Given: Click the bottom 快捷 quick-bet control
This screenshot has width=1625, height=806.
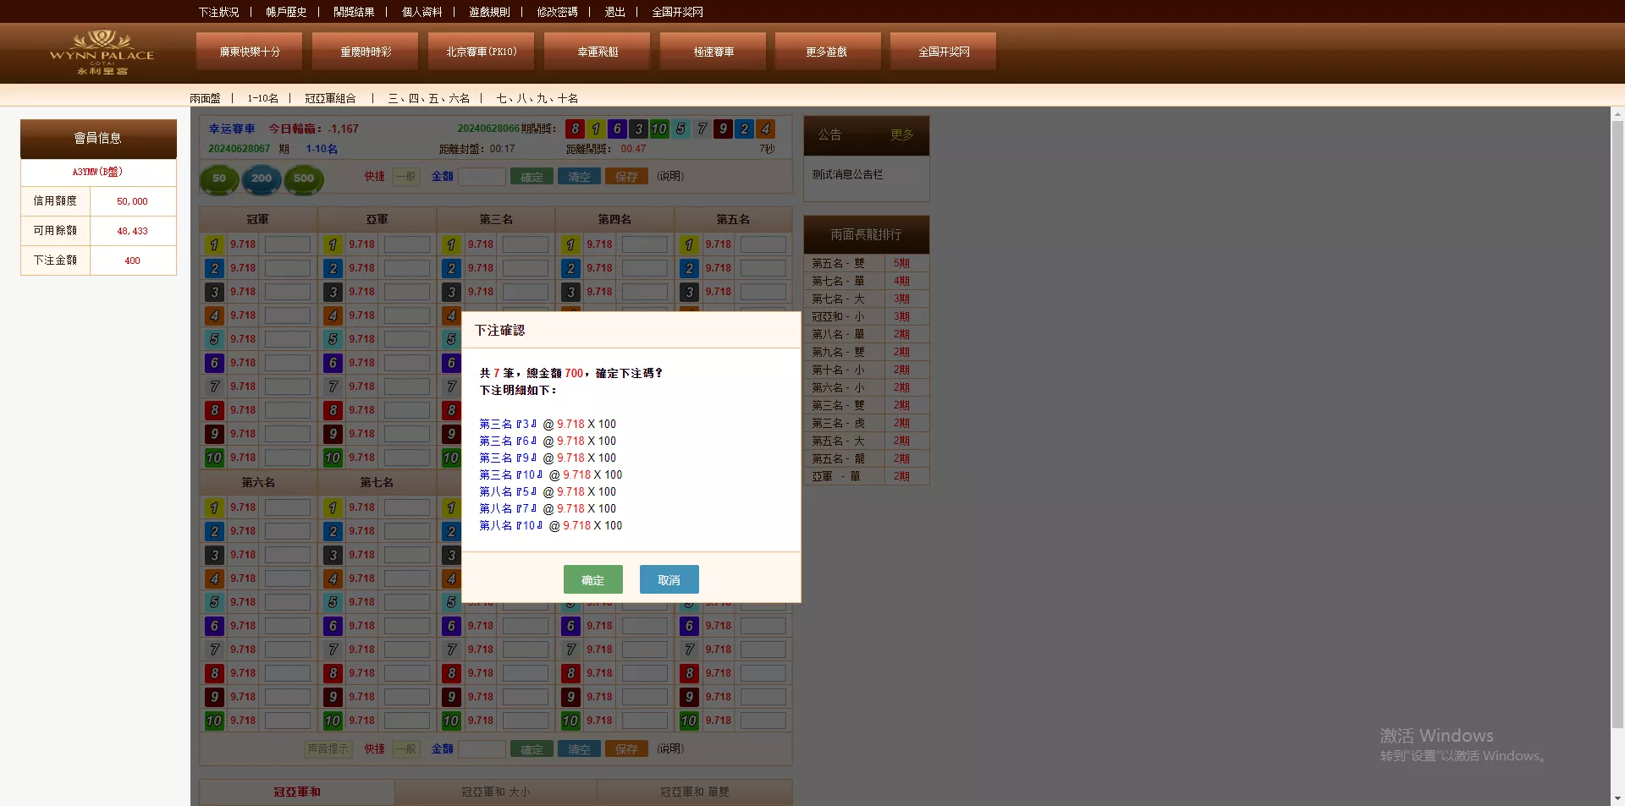Looking at the screenshot, I should click(374, 748).
